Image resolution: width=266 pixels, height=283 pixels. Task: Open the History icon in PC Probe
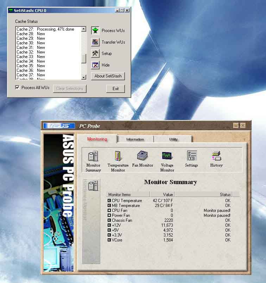click(x=216, y=156)
